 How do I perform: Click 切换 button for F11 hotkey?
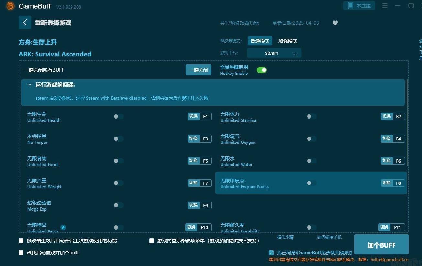click(x=384, y=227)
